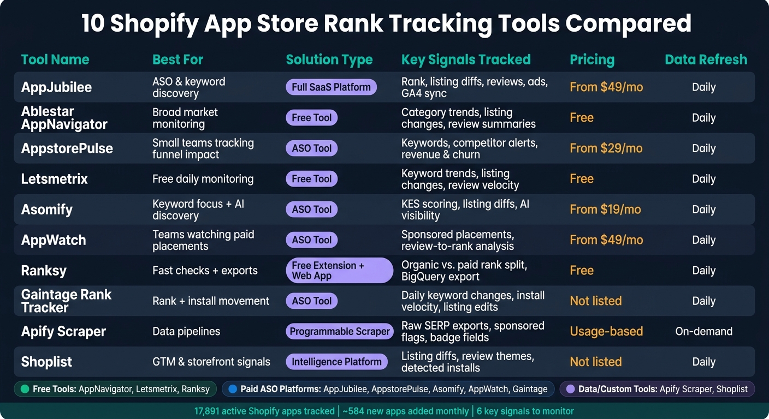Screen dimensions: 769x419
Task: Click Broad market monitoring text
Action: [x=185, y=118]
